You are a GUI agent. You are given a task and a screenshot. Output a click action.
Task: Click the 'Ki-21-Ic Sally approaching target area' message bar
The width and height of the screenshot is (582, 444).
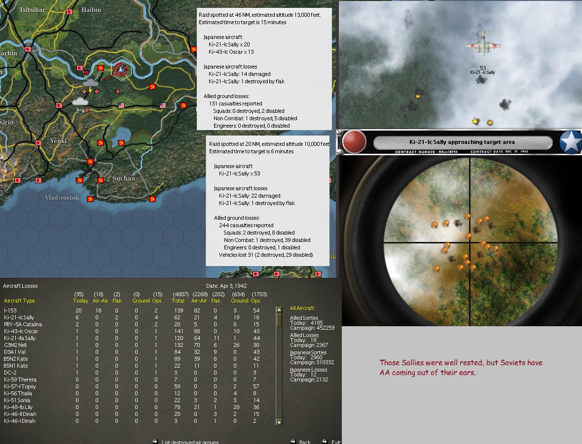(463, 142)
